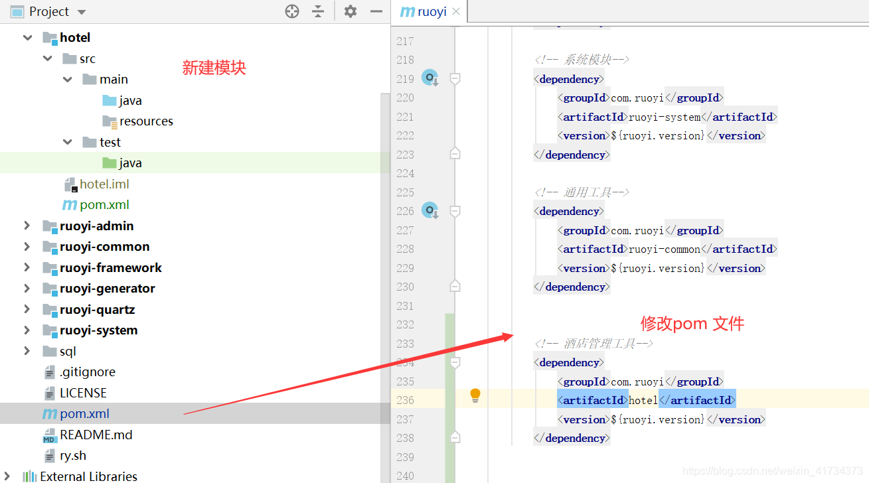Viewport: 869px width, 483px height.
Task: Click the ry.sh file icon
Action: (49, 456)
